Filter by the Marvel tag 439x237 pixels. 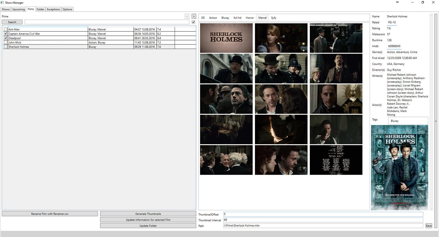(x=262, y=18)
